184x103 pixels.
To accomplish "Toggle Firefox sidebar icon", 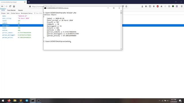I will tap(150, 6).
